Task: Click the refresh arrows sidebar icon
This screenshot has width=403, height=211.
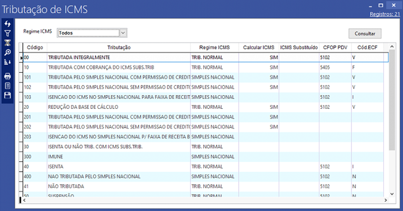Action: [x=8, y=24]
